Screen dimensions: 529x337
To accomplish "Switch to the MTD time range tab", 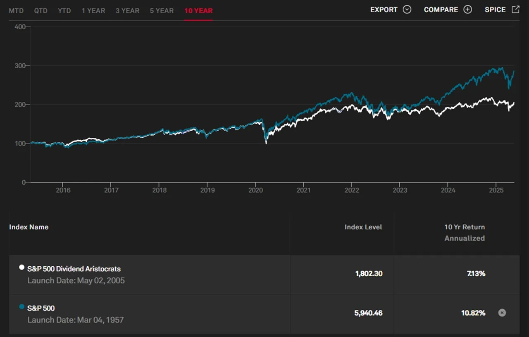I will coord(16,11).
